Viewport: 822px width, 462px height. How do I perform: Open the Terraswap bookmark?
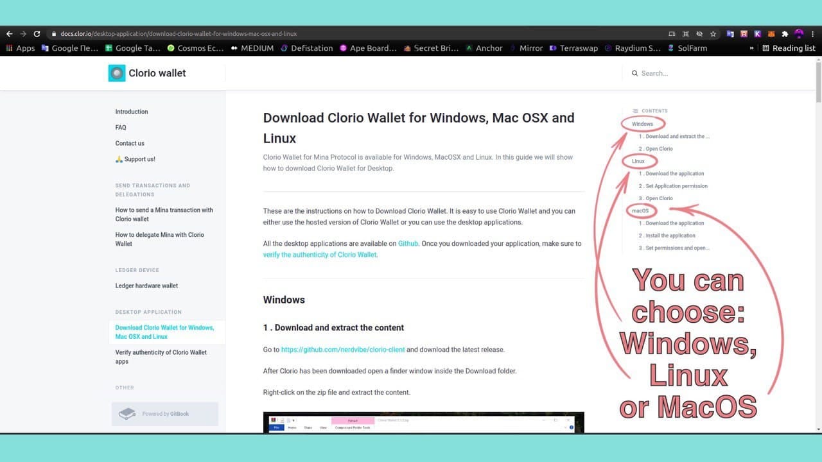[574, 48]
